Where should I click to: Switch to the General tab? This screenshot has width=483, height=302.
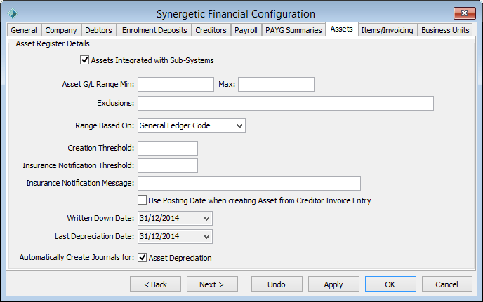coord(24,30)
